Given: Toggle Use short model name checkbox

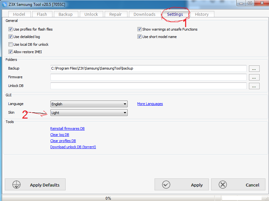Looking at the screenshot, I should (x=139, y=37).
